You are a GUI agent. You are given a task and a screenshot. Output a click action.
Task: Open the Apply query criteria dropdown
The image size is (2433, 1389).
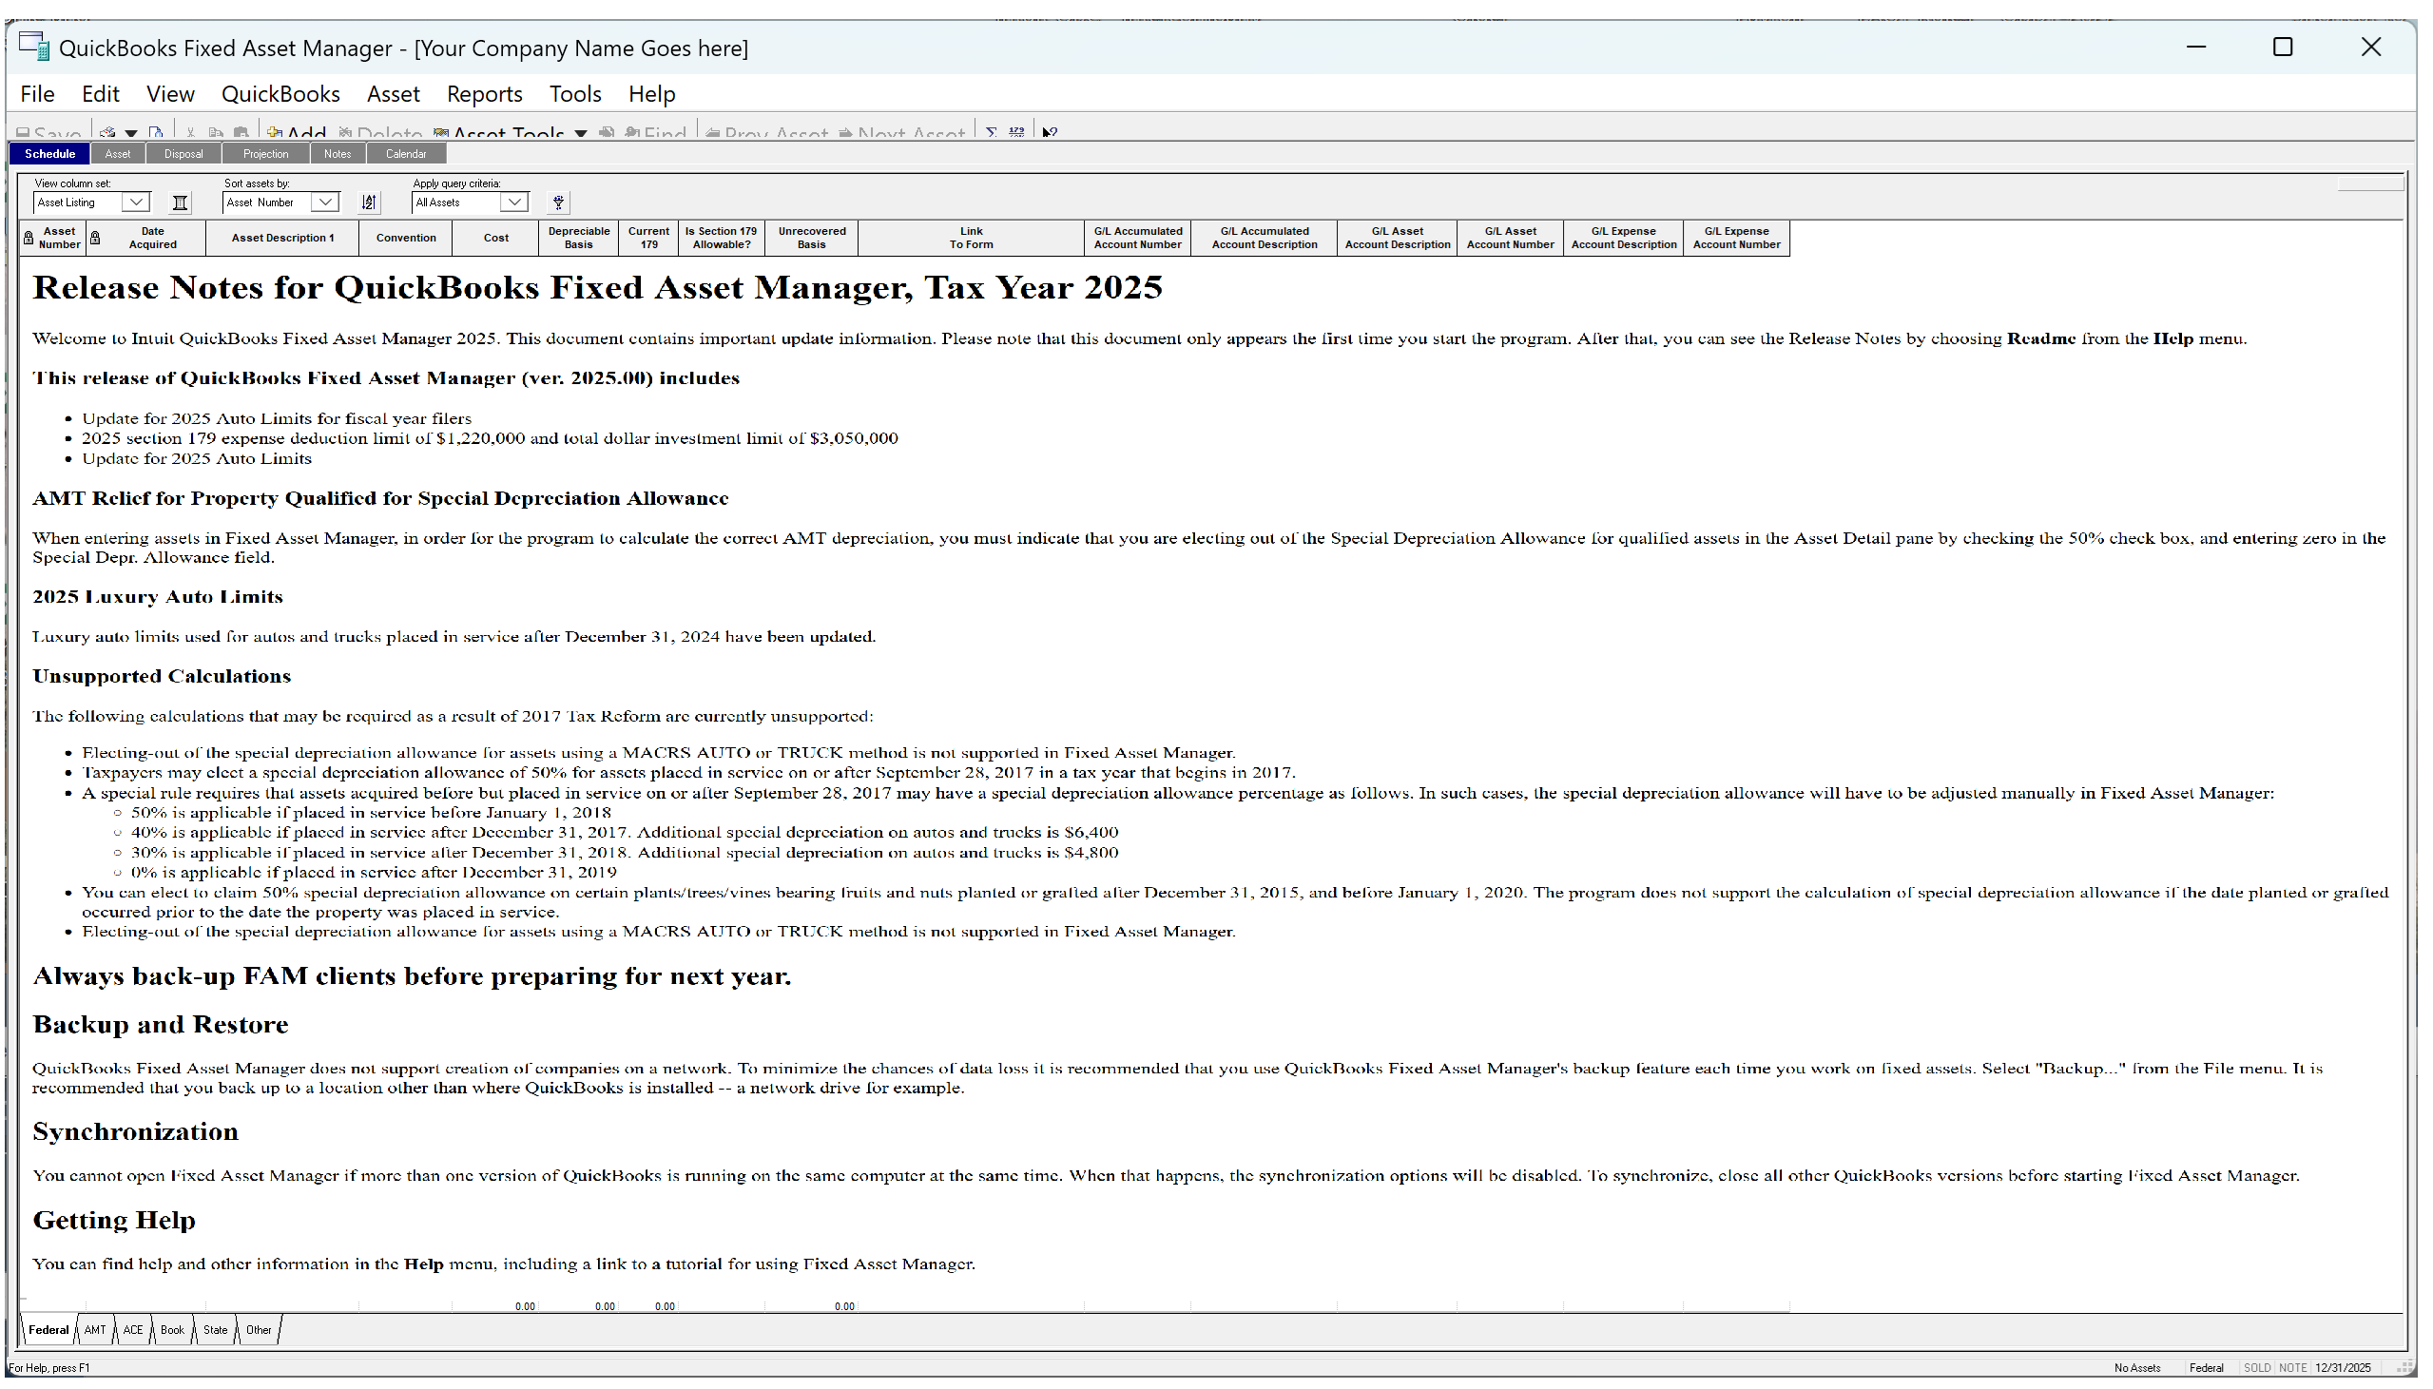point(513,203)
